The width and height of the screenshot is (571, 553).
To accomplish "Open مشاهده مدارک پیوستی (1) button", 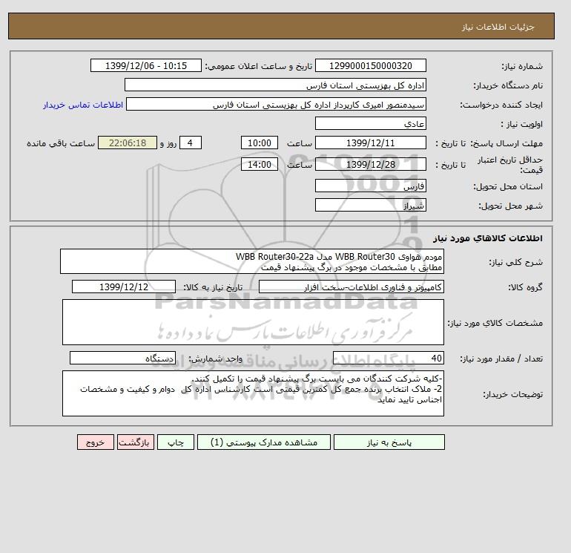I will [264, 442].
